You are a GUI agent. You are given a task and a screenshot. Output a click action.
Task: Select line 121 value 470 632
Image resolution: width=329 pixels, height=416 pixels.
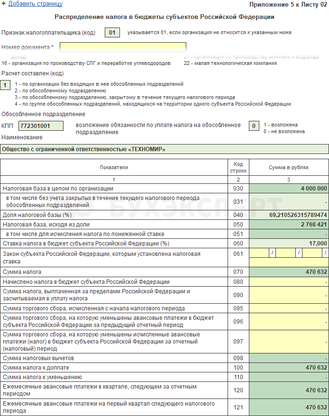pos(289,407)
